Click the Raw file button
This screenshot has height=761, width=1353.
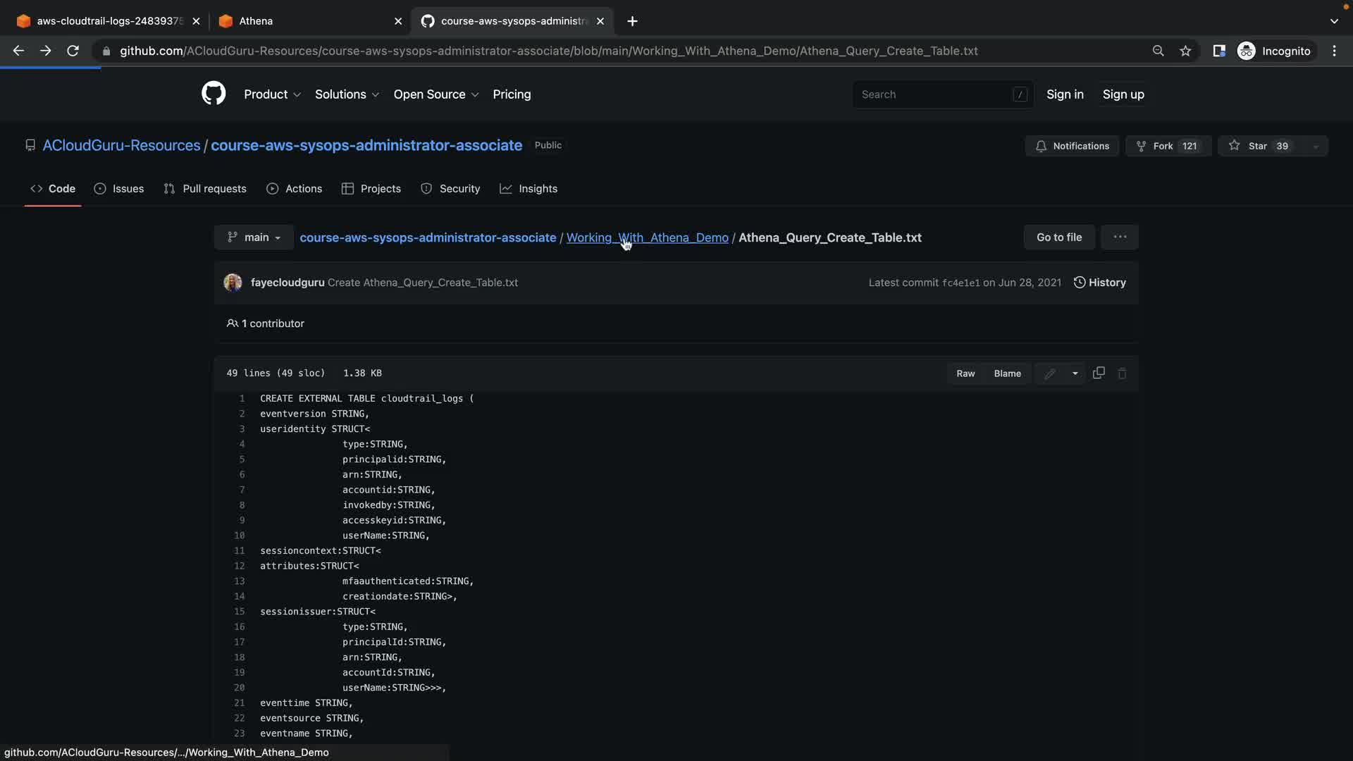coord(965,373)
